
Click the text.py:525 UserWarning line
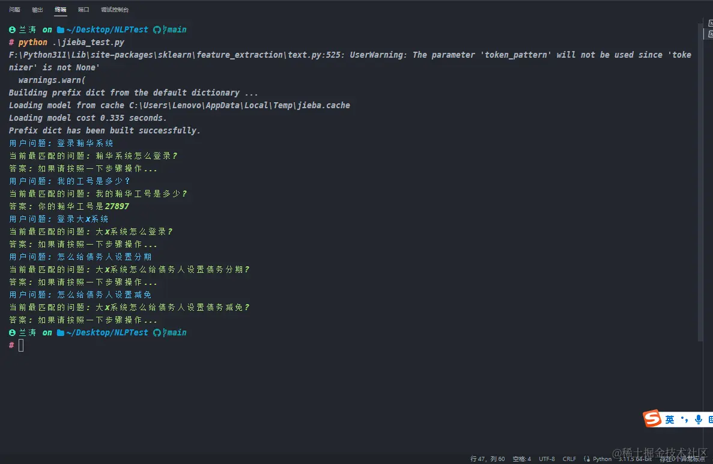tap(350, 61)
